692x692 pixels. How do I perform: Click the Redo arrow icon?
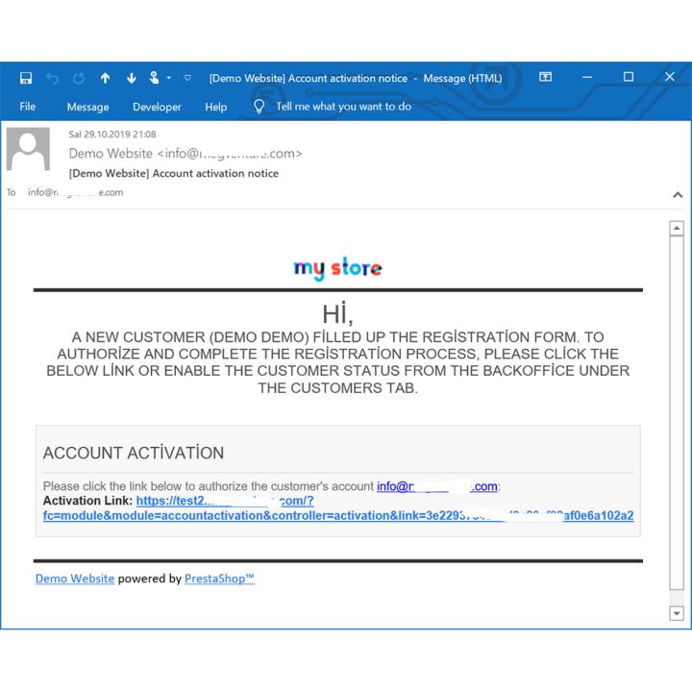click(x=79, y=79)
